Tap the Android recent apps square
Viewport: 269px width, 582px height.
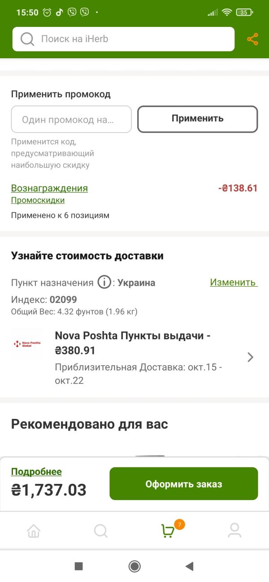tap(79, 566)
